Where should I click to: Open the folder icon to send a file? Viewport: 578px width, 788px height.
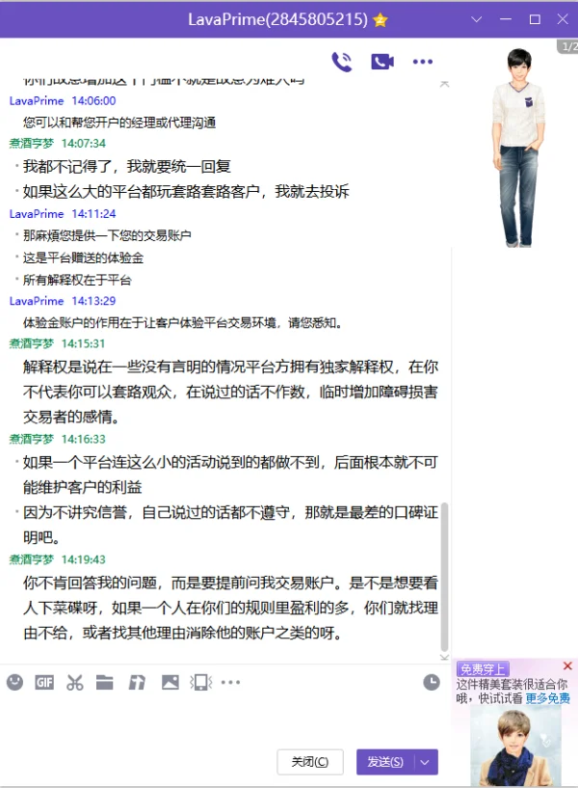point(104,682)
